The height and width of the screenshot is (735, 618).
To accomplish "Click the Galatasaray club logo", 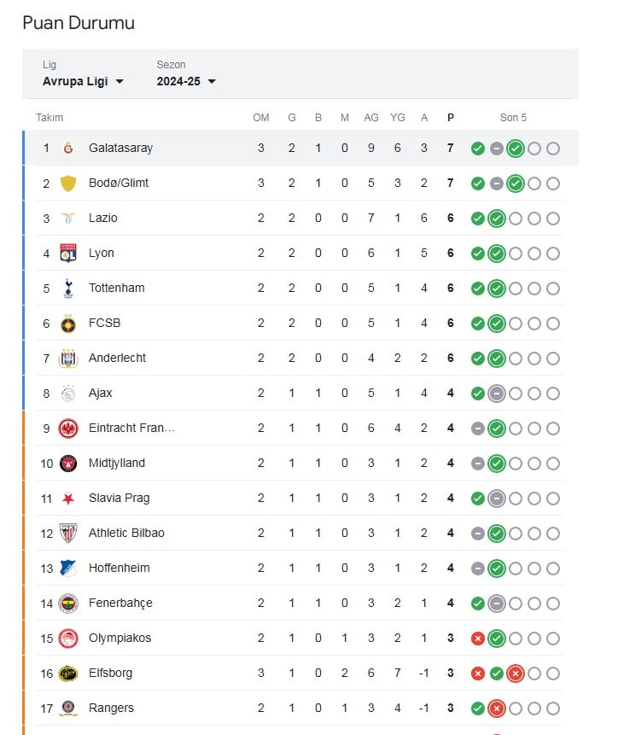I will click(x=68, y=149).
